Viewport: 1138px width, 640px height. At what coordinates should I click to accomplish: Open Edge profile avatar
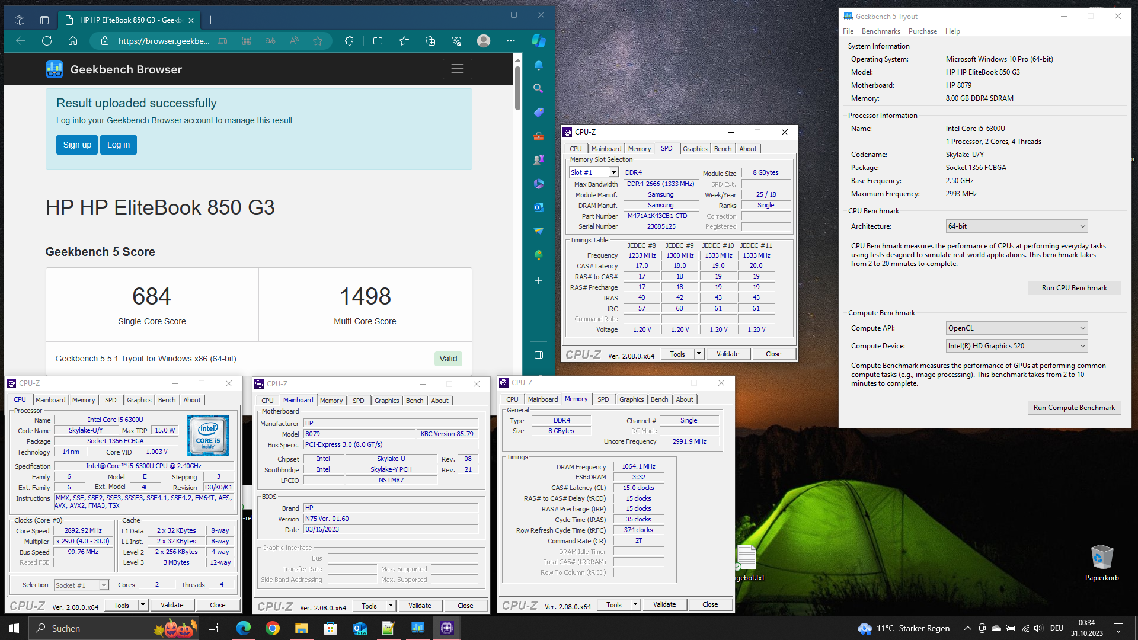(x=484, y=41)
